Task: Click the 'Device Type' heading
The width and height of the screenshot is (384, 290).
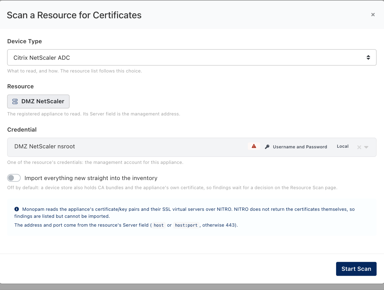Action: coord(25,41)
